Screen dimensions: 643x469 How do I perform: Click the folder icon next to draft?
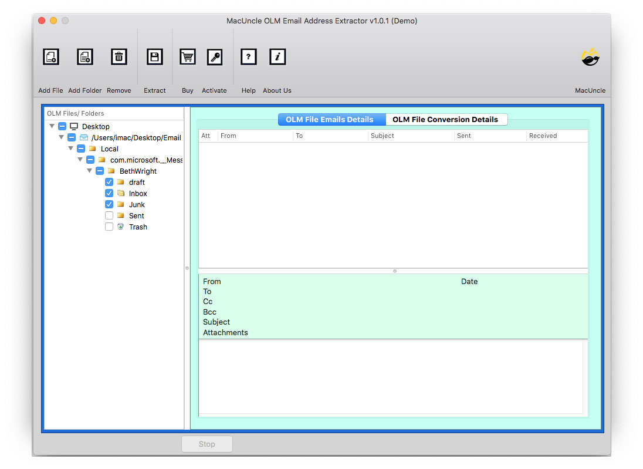pyautogui.click(x=121, y=182)
